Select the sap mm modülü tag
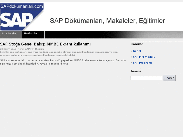 (38, 52)
